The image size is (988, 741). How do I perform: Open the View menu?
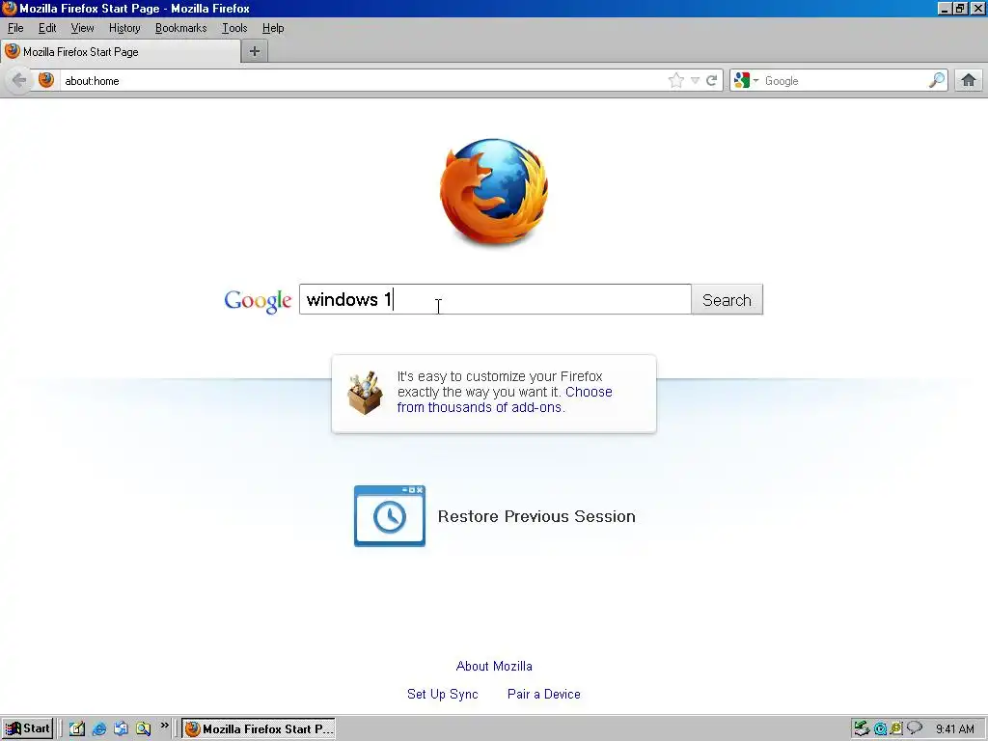pyautogui.click(x=82, y=28)
